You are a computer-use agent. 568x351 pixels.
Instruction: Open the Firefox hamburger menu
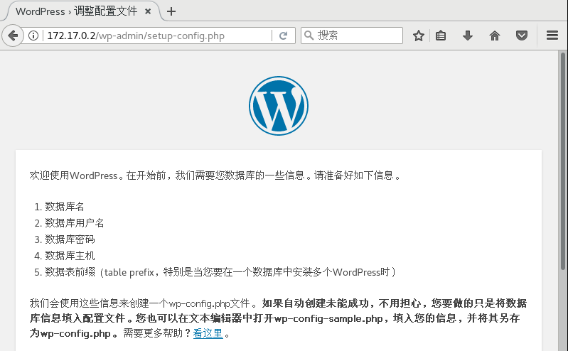552,36
